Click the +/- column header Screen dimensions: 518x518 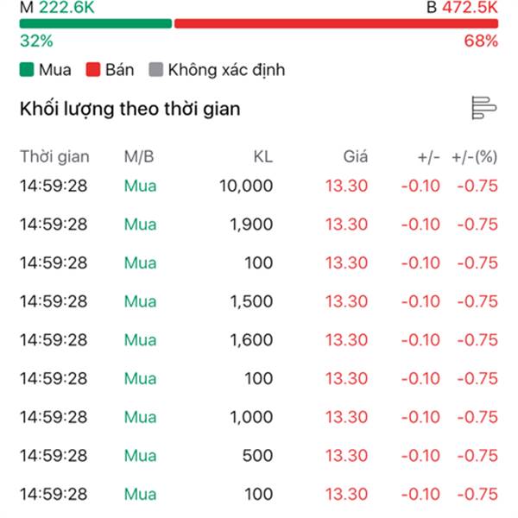coord(428,156)
